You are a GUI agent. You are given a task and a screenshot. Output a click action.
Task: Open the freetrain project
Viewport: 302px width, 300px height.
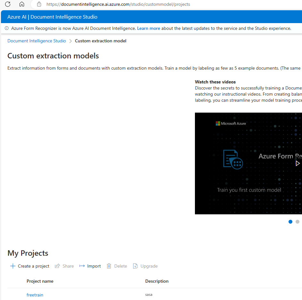point(35,295)
